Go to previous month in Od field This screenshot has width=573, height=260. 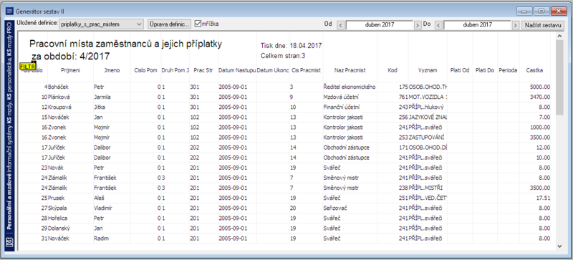340,25
